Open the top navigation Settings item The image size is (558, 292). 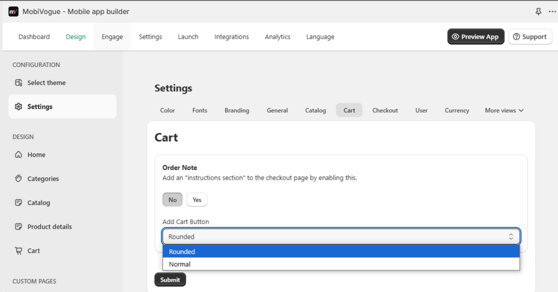150,36
